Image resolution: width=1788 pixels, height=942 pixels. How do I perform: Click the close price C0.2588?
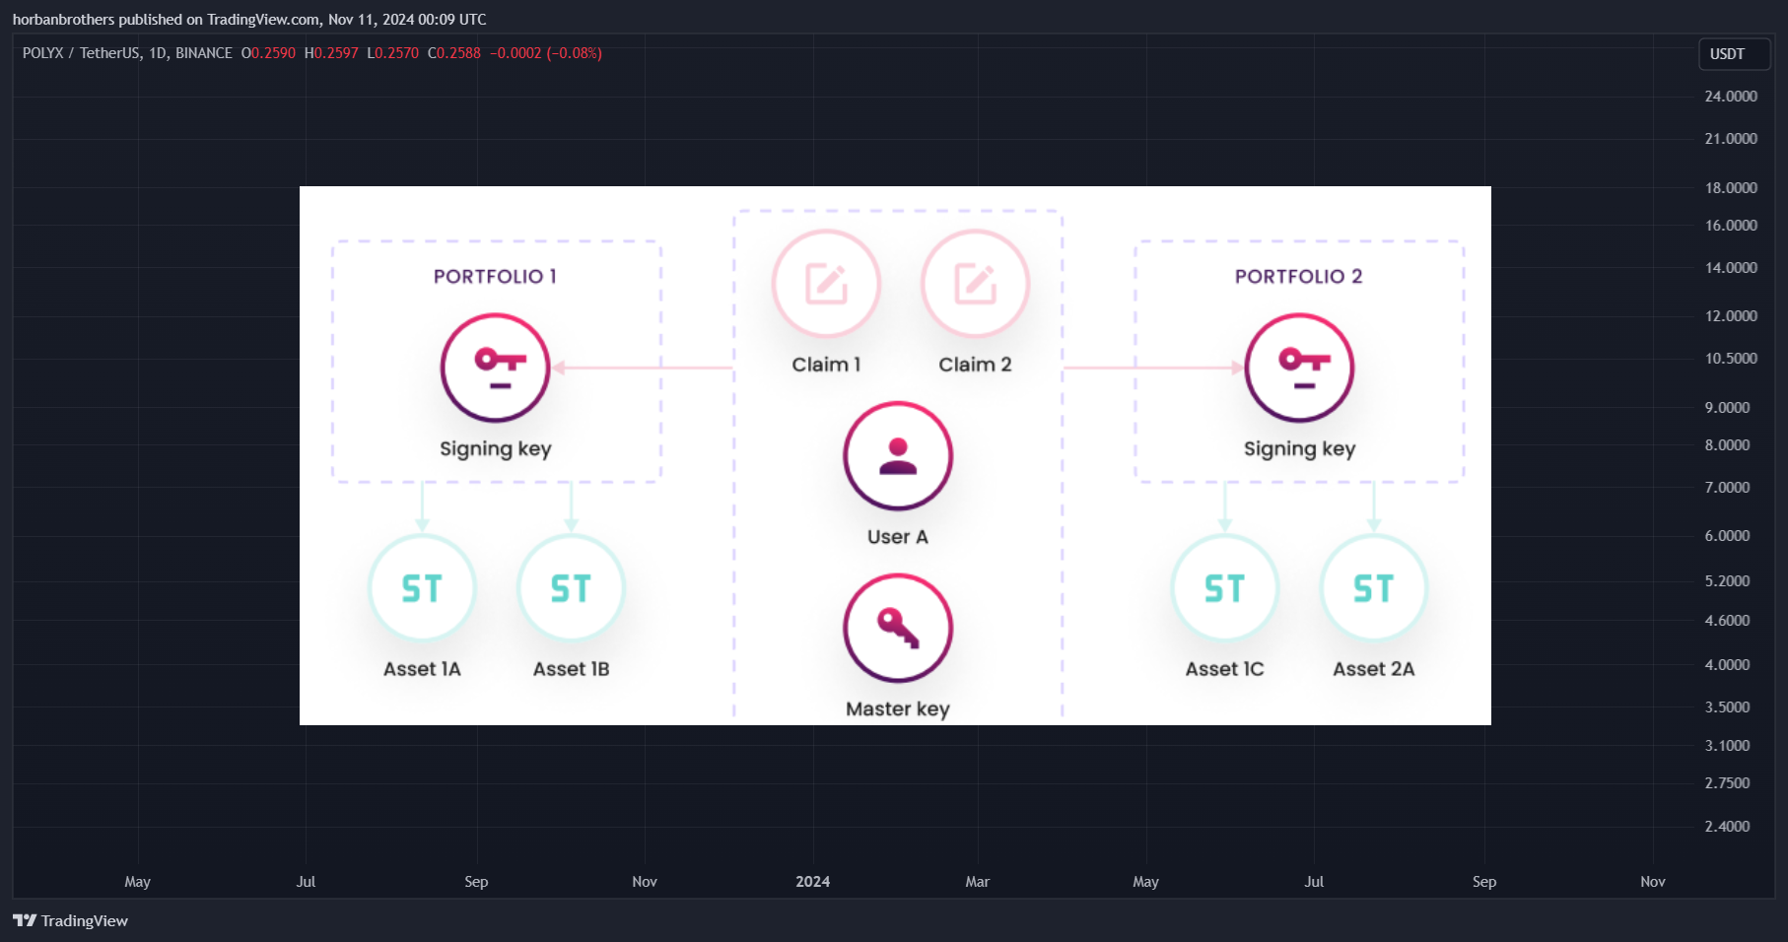[454, 53]
